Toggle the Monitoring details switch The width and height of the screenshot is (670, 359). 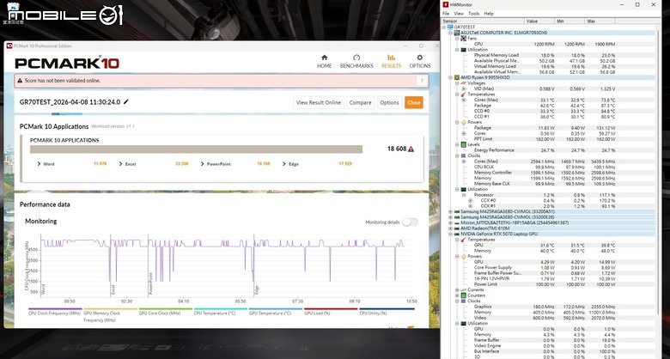click(x=410, y=222)
